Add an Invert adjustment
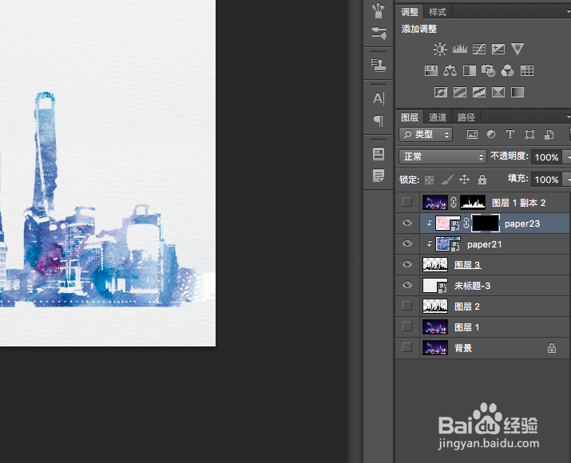 [x=441, y=92]
